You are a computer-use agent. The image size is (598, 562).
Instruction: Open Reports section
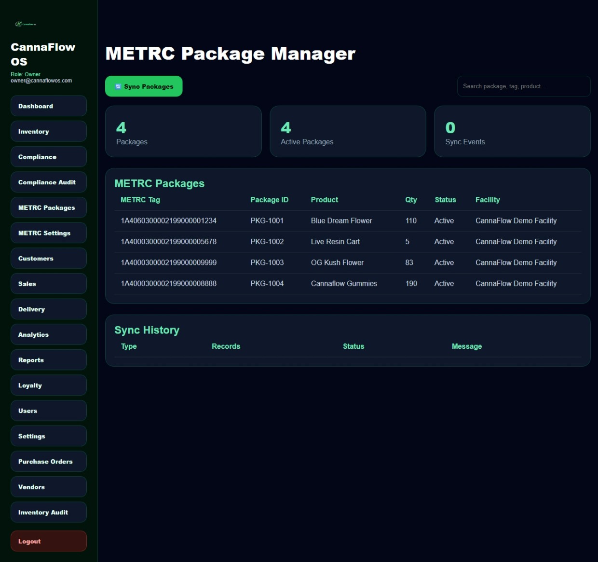pyautogui.click(x=49, y=360)
